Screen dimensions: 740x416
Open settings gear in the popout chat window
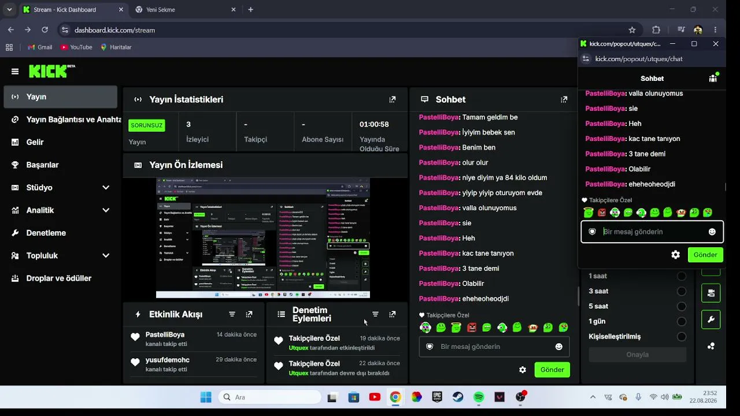pyautogui.click(x=675, y=255)
